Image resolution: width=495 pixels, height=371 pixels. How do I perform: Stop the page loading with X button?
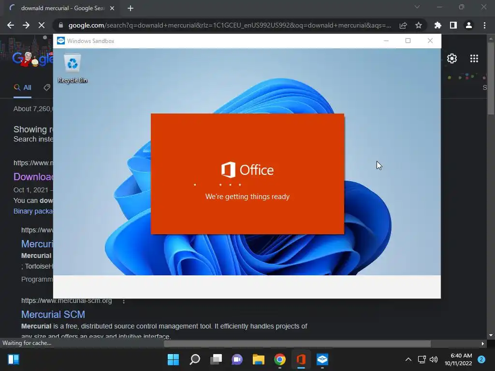42,25
